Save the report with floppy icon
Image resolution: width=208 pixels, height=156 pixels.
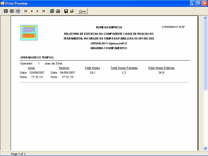click(66, 11)
